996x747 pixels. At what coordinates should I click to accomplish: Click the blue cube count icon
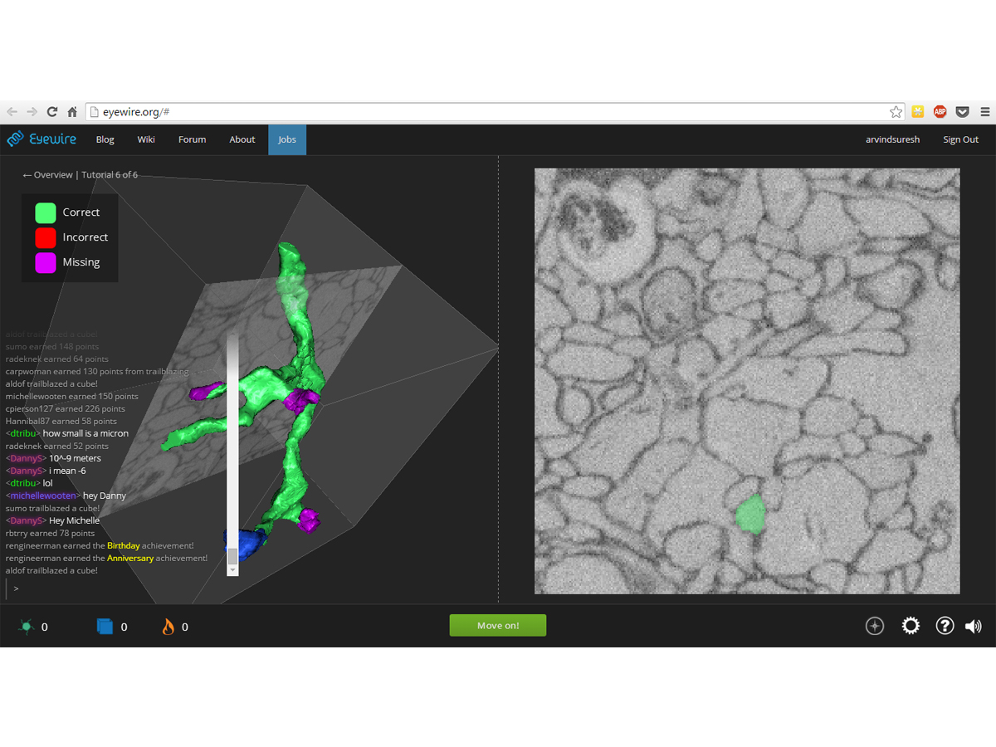click(x=105, y=627)
